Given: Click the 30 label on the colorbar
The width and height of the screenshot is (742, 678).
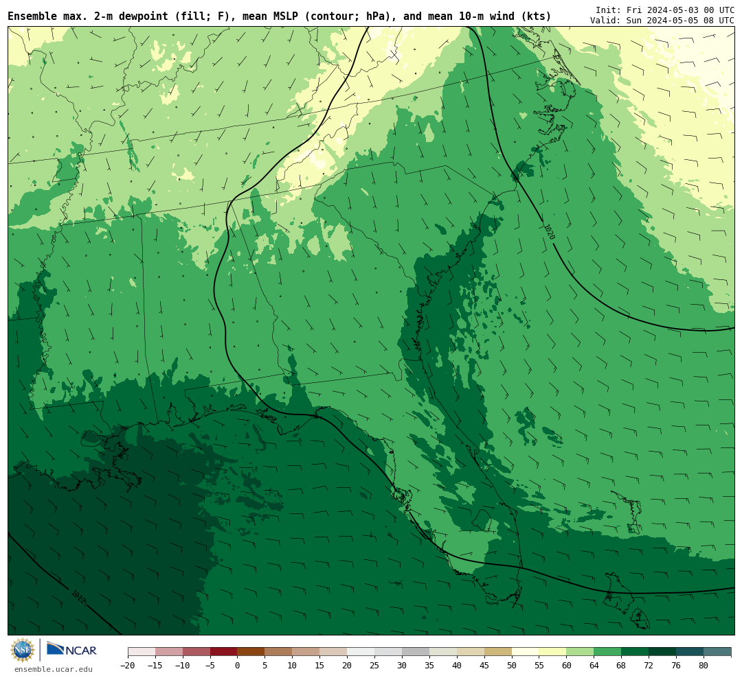Looking at the screenshot, I should click(402, 665).
